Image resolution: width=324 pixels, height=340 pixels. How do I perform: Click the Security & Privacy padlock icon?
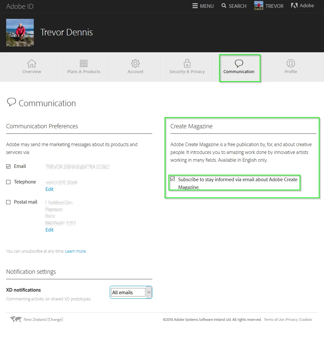pos(187,63)
